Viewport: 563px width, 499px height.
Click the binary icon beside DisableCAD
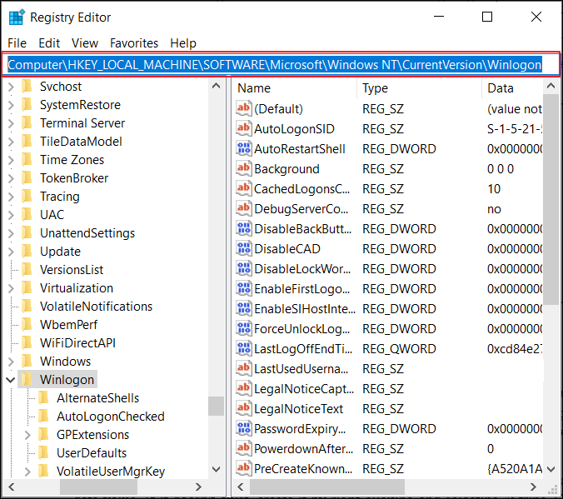pos(244,248)
